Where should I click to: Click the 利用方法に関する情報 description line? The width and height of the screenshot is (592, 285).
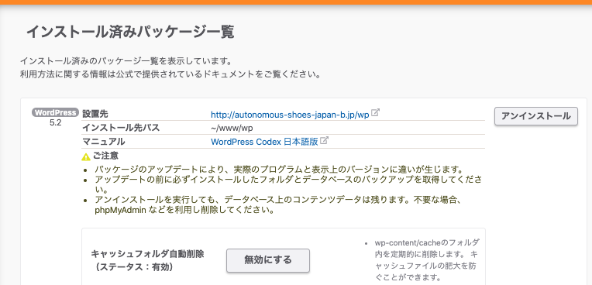[x=170, y=74]
